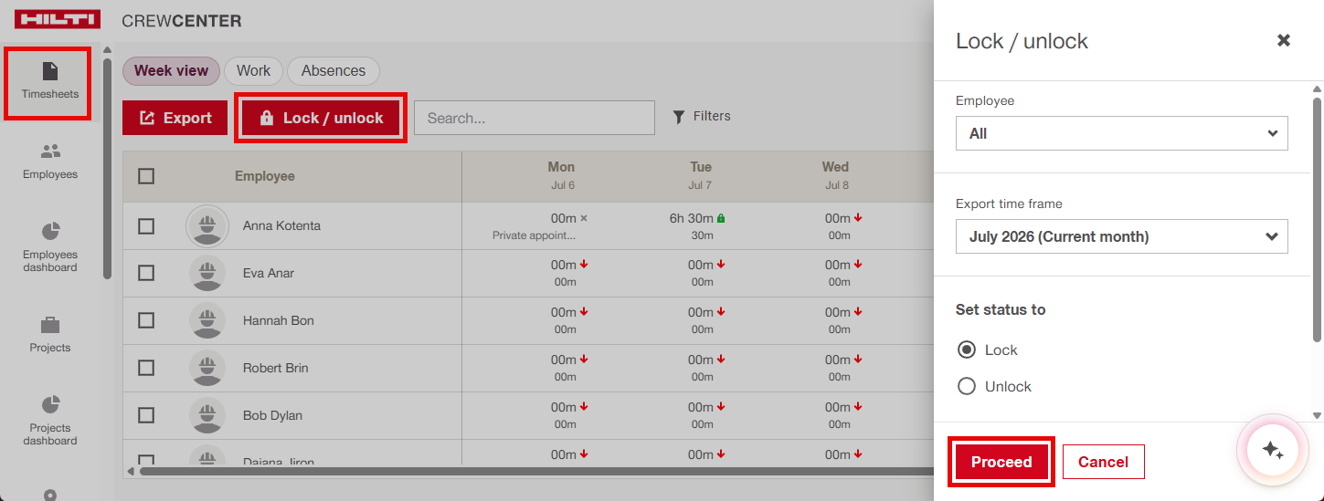Screen dimensions: 1324x501
Task: Switch to the Work tab
Action: click(253, 70)
